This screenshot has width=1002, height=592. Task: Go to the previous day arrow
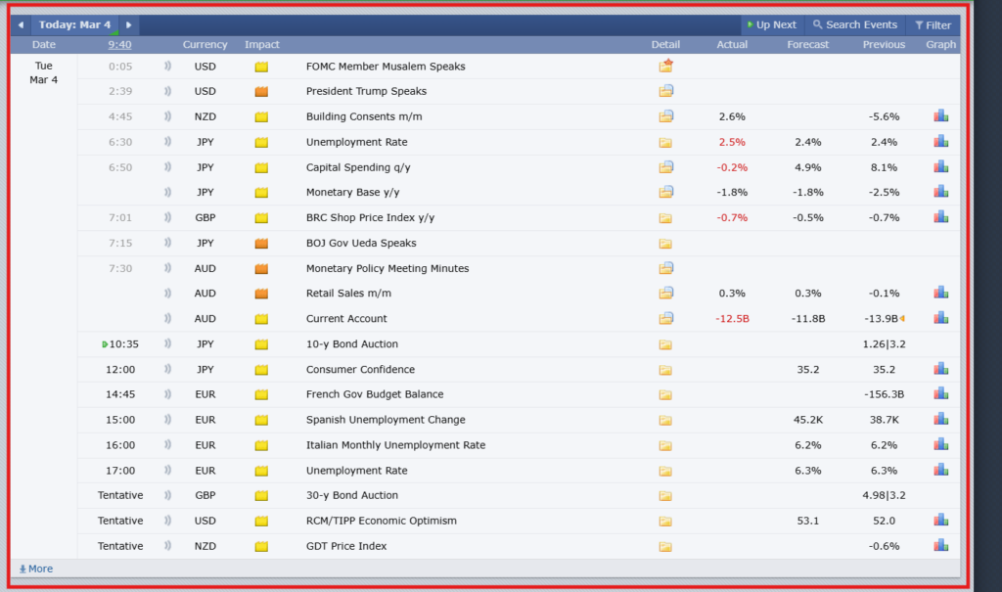click(x=21, y=24)
